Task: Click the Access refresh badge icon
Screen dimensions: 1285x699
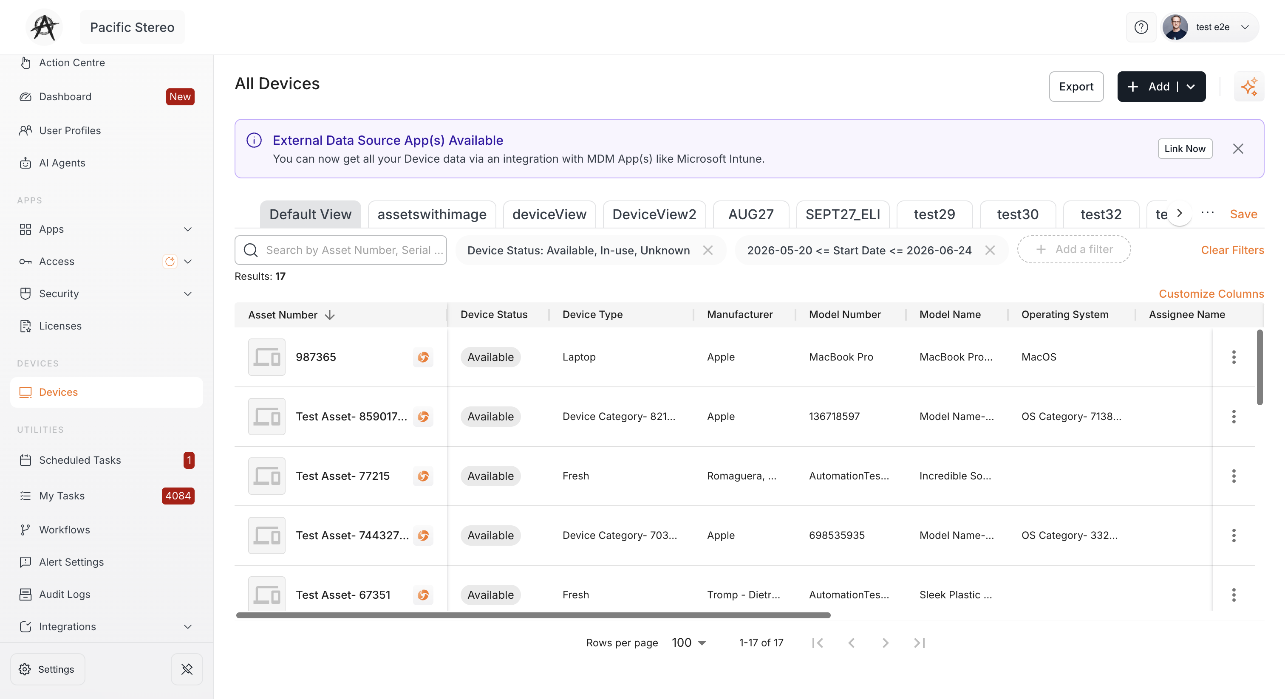Action: coord(170,261)
